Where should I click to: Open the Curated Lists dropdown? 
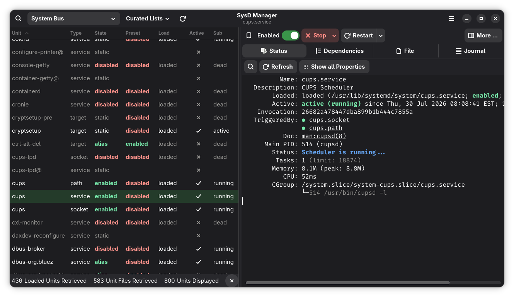click(x=148, y=19)
